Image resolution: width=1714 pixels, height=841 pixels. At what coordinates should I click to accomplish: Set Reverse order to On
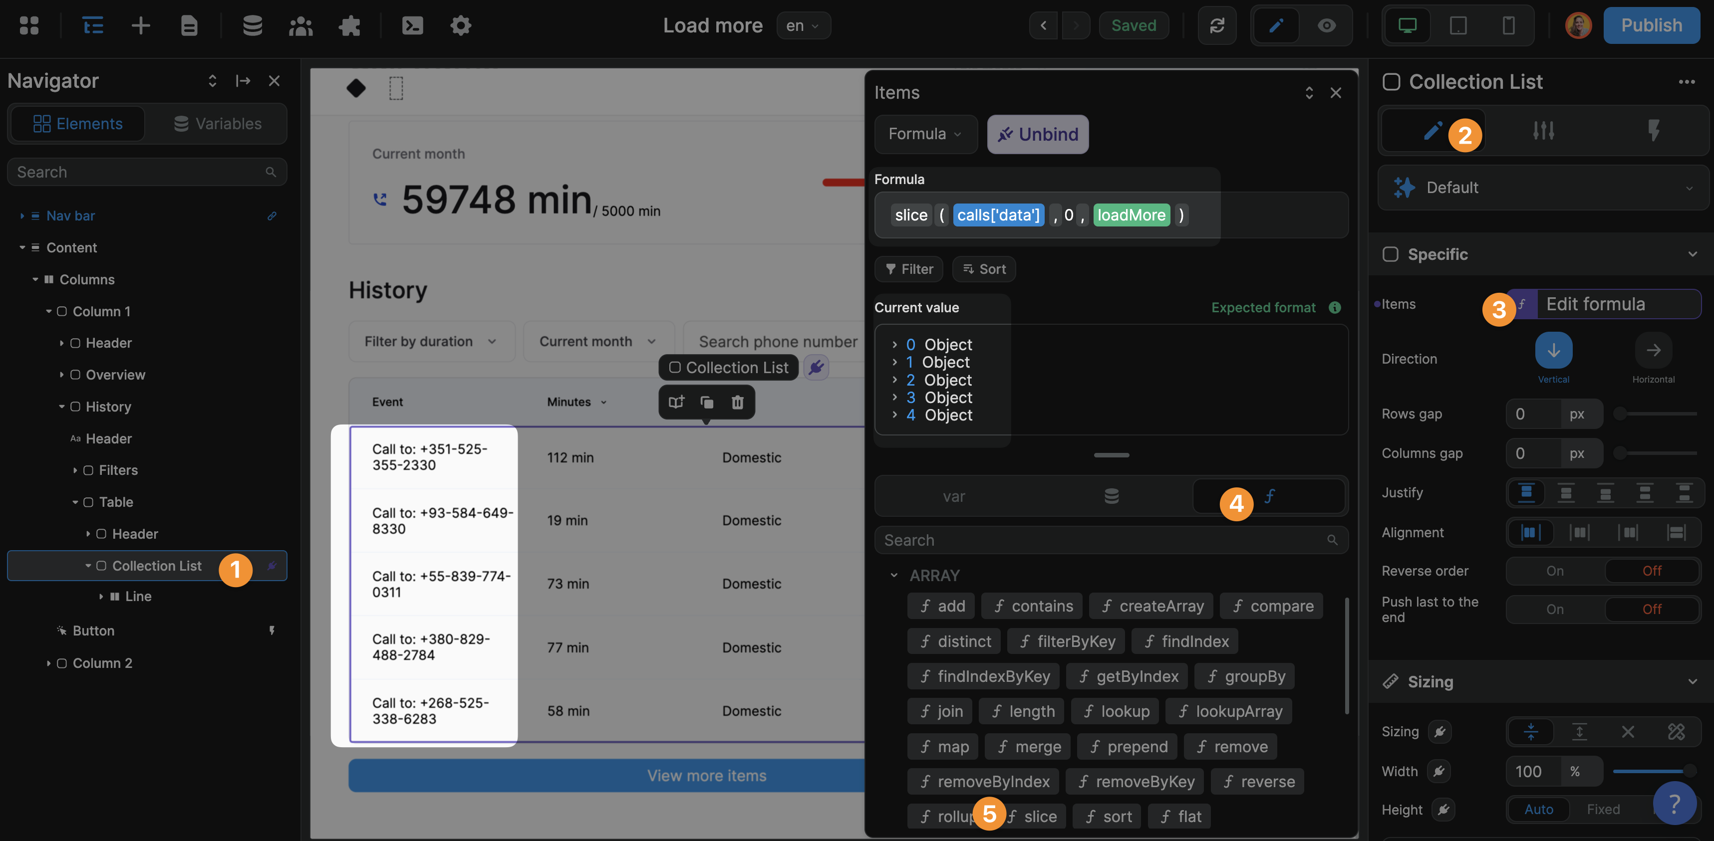[1554, 571]
